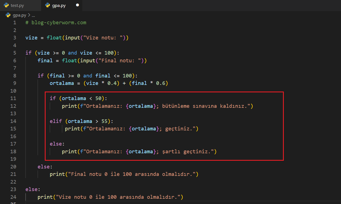The width and height of the screenshot is (341, 204).
Task: Click the elif keyword on line 14
Action: pyautogui.click(x=56, y=121)
